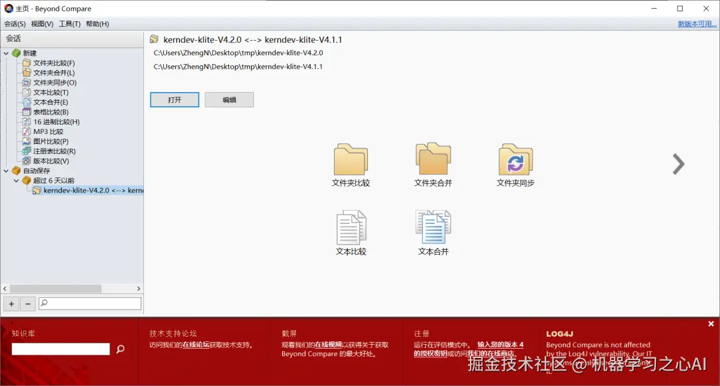Open the large 文件夹同步 icon
Screen dimensions: 720x386
[x=515, y=160]
